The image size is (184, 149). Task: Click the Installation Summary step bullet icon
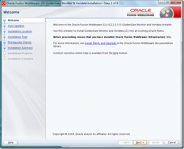pos(5,48)
